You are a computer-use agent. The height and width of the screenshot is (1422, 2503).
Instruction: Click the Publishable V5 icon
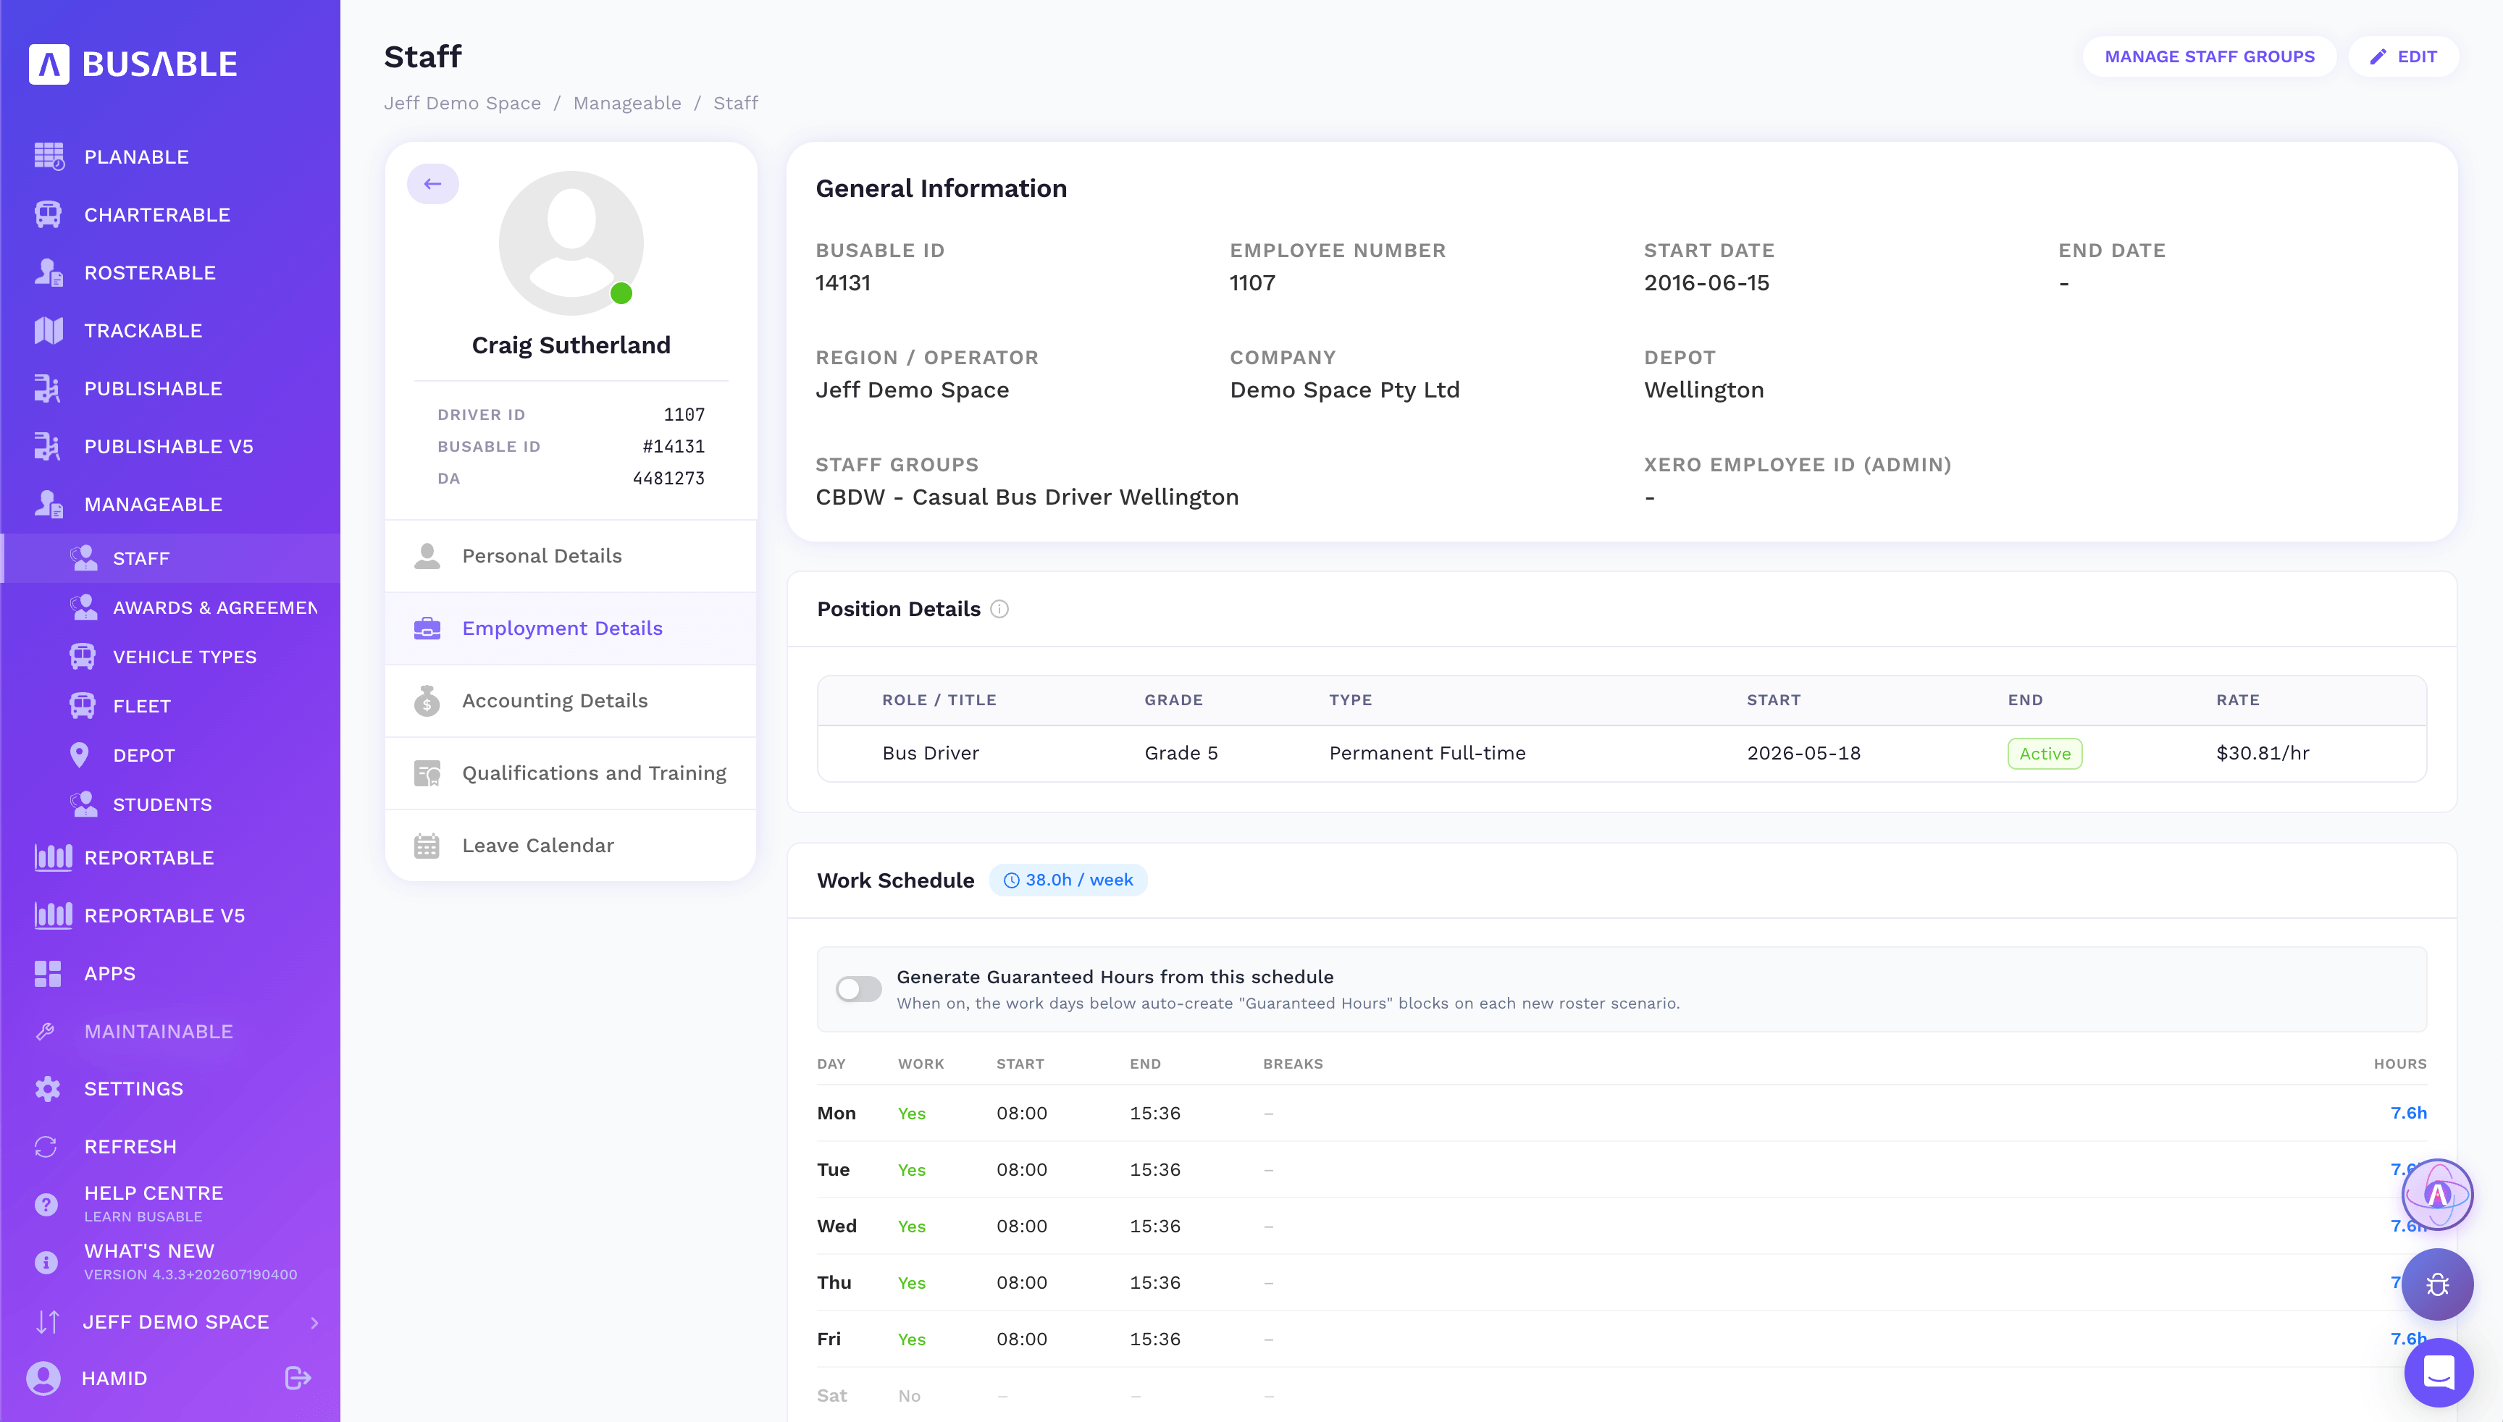click(47, 446)
